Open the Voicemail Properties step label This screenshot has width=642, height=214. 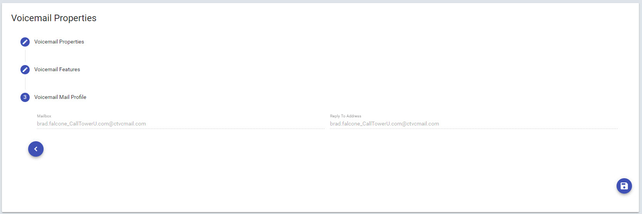[59, 42]
